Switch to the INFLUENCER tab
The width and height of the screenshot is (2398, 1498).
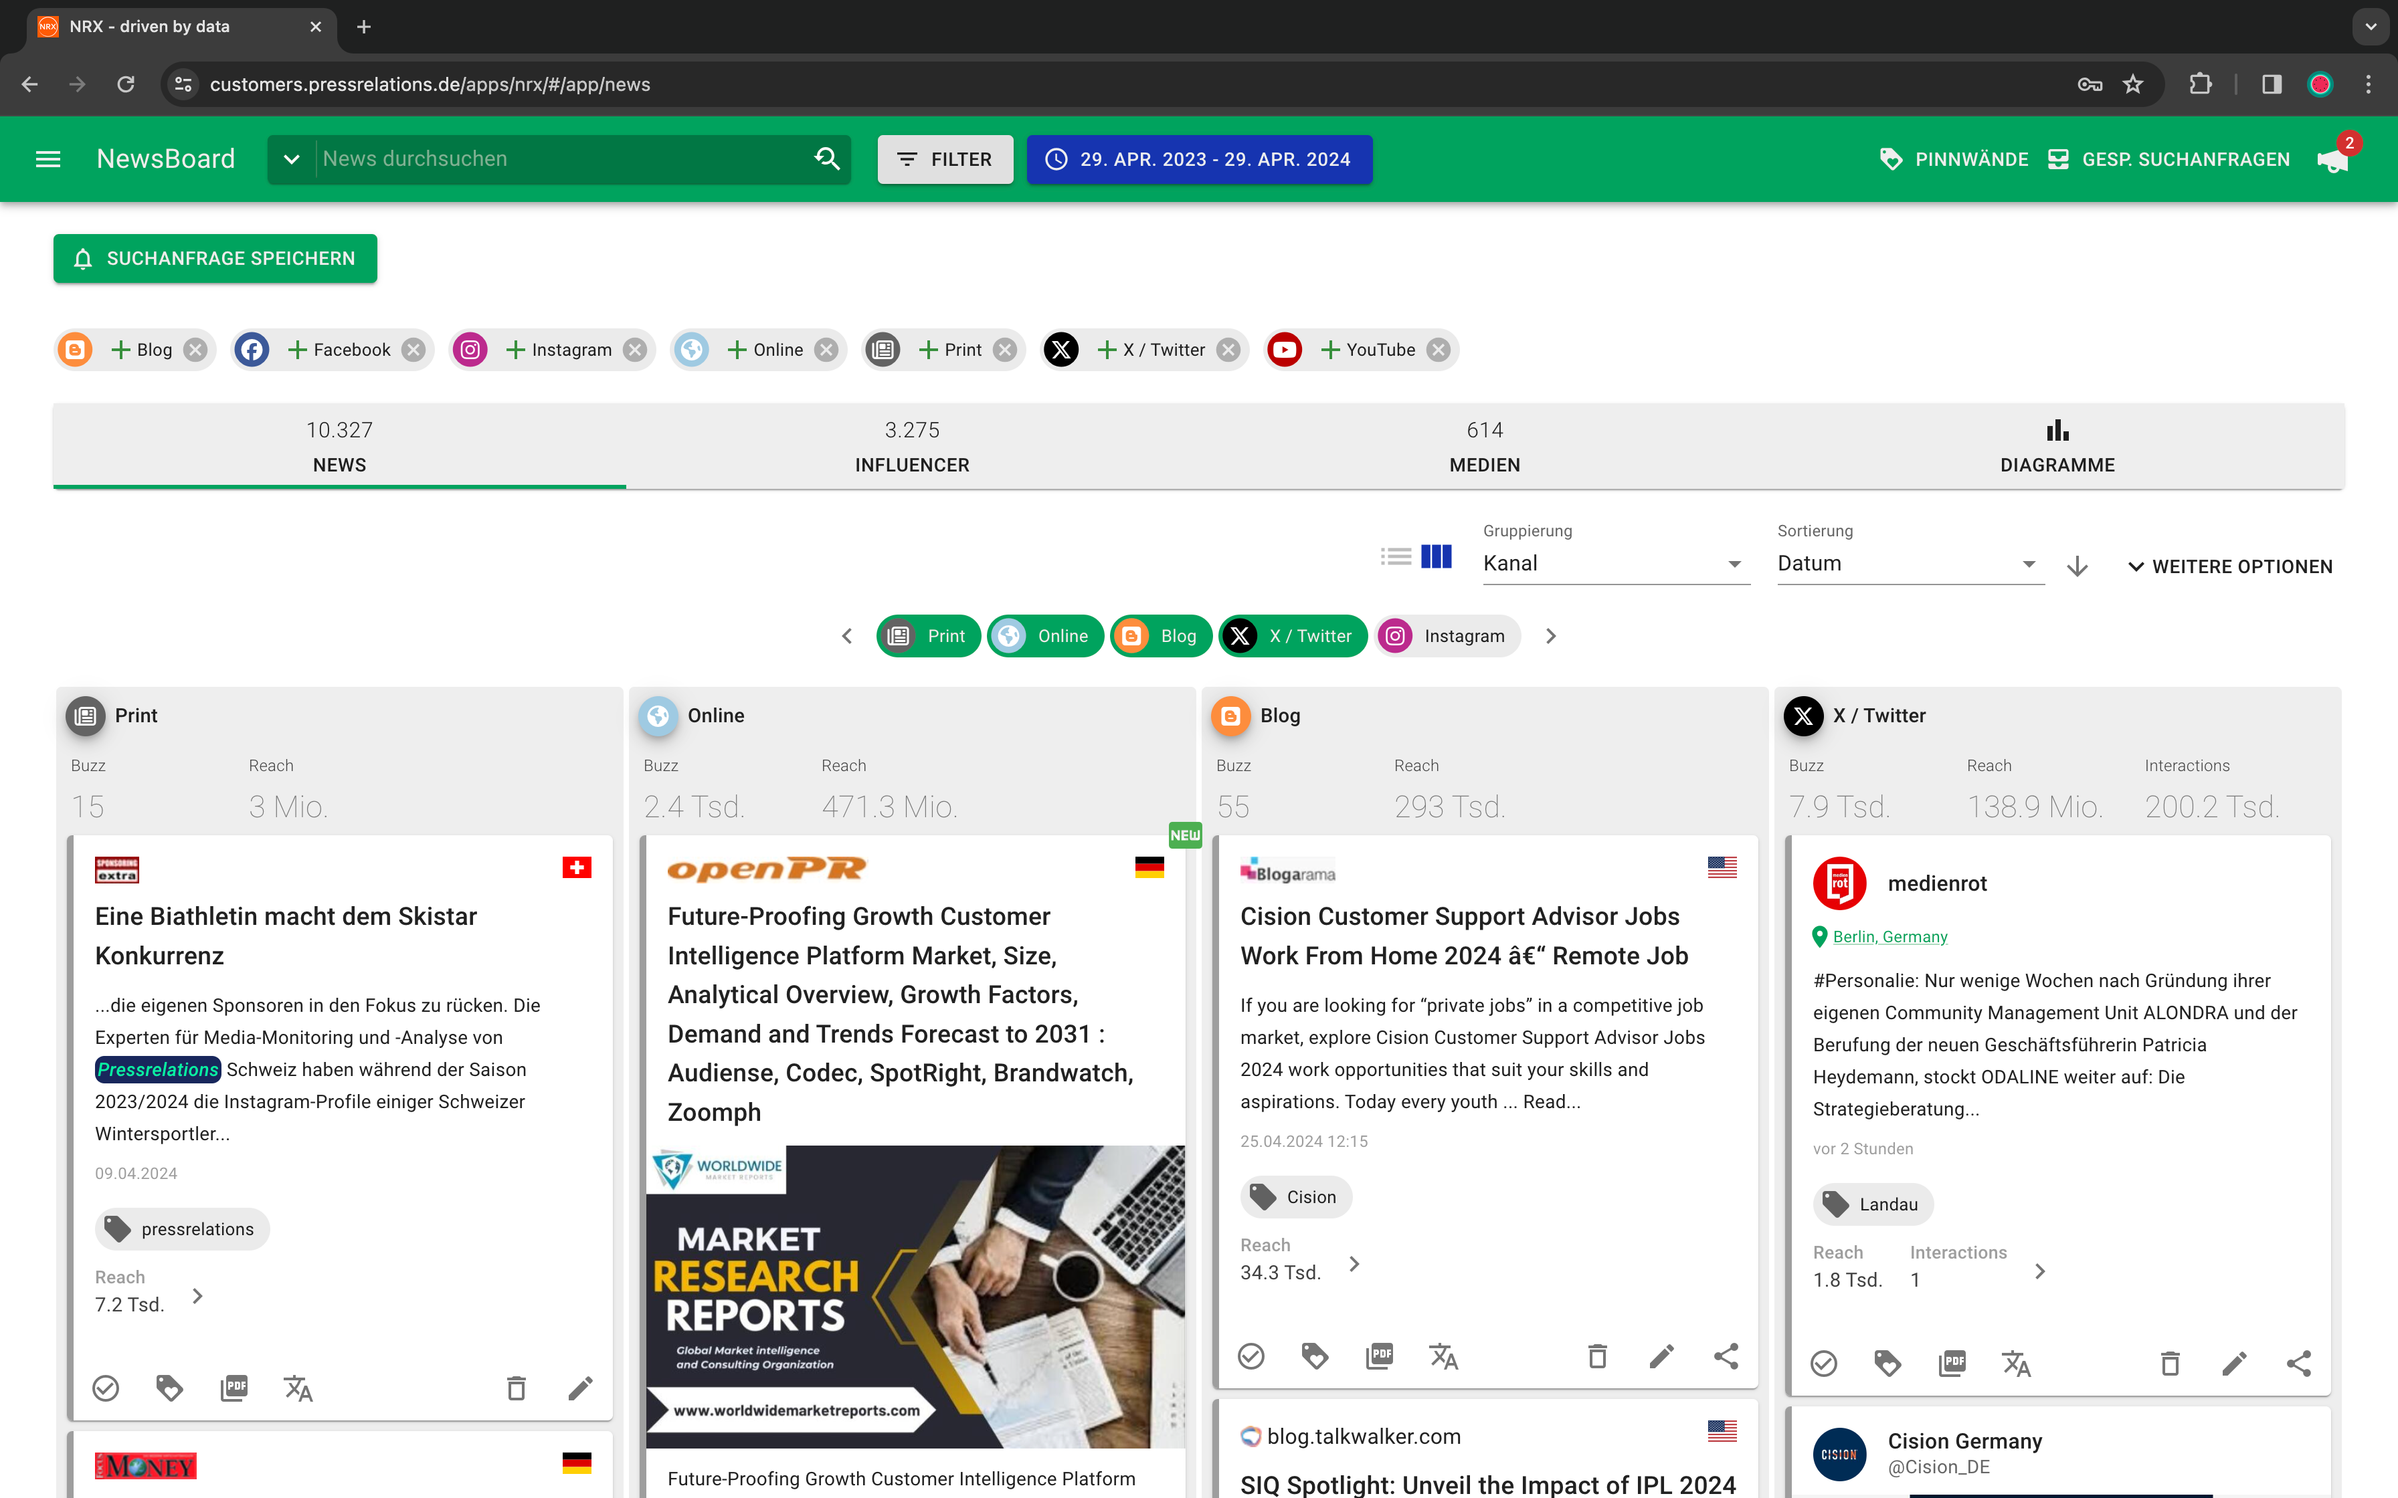tap(913, 446)
